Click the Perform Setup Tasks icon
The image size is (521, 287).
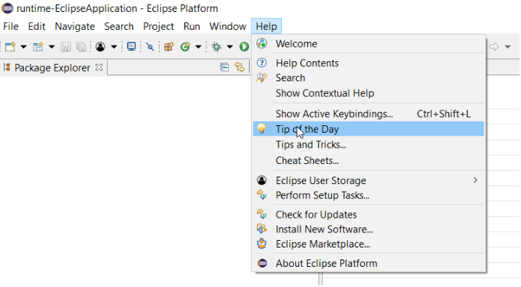pos(262,195)
